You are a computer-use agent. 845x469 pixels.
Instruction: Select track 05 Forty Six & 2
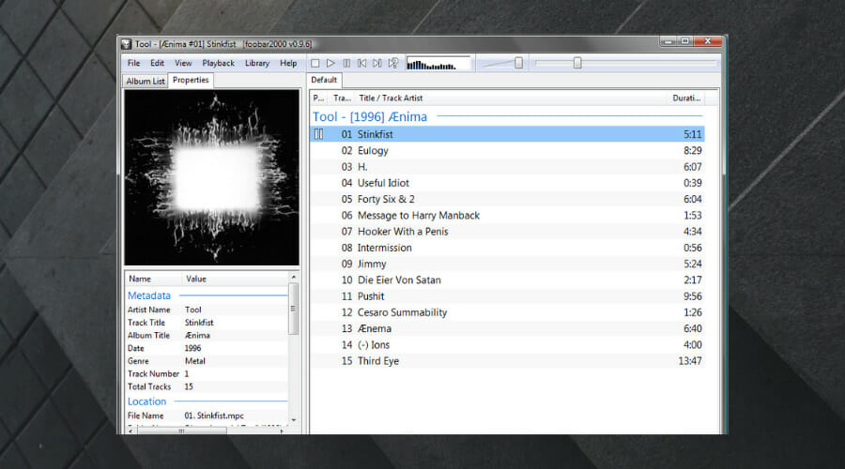508,199
